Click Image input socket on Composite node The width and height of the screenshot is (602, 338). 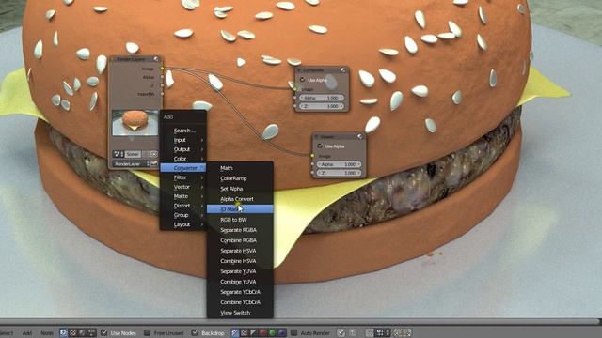tap(294, 89)
